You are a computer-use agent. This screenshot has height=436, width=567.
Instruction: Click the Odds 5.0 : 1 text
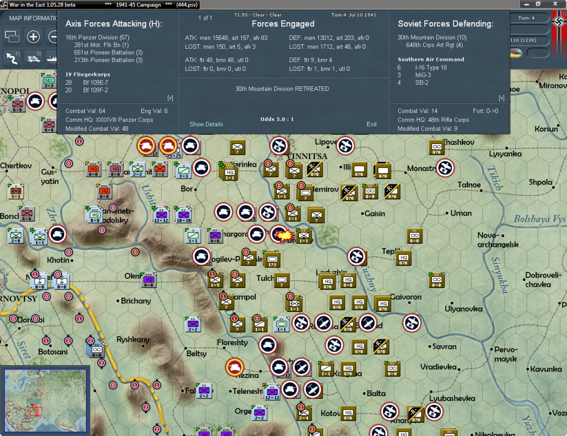click(277, 119)
